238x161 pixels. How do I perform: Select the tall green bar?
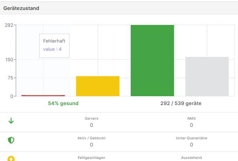click(x=152, y=61)
